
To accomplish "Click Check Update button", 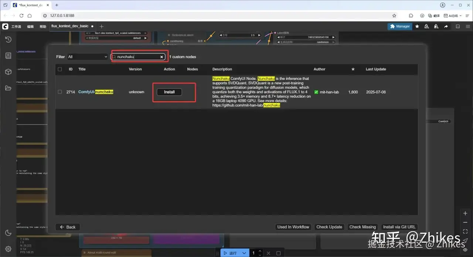I will tap(329, 227).
